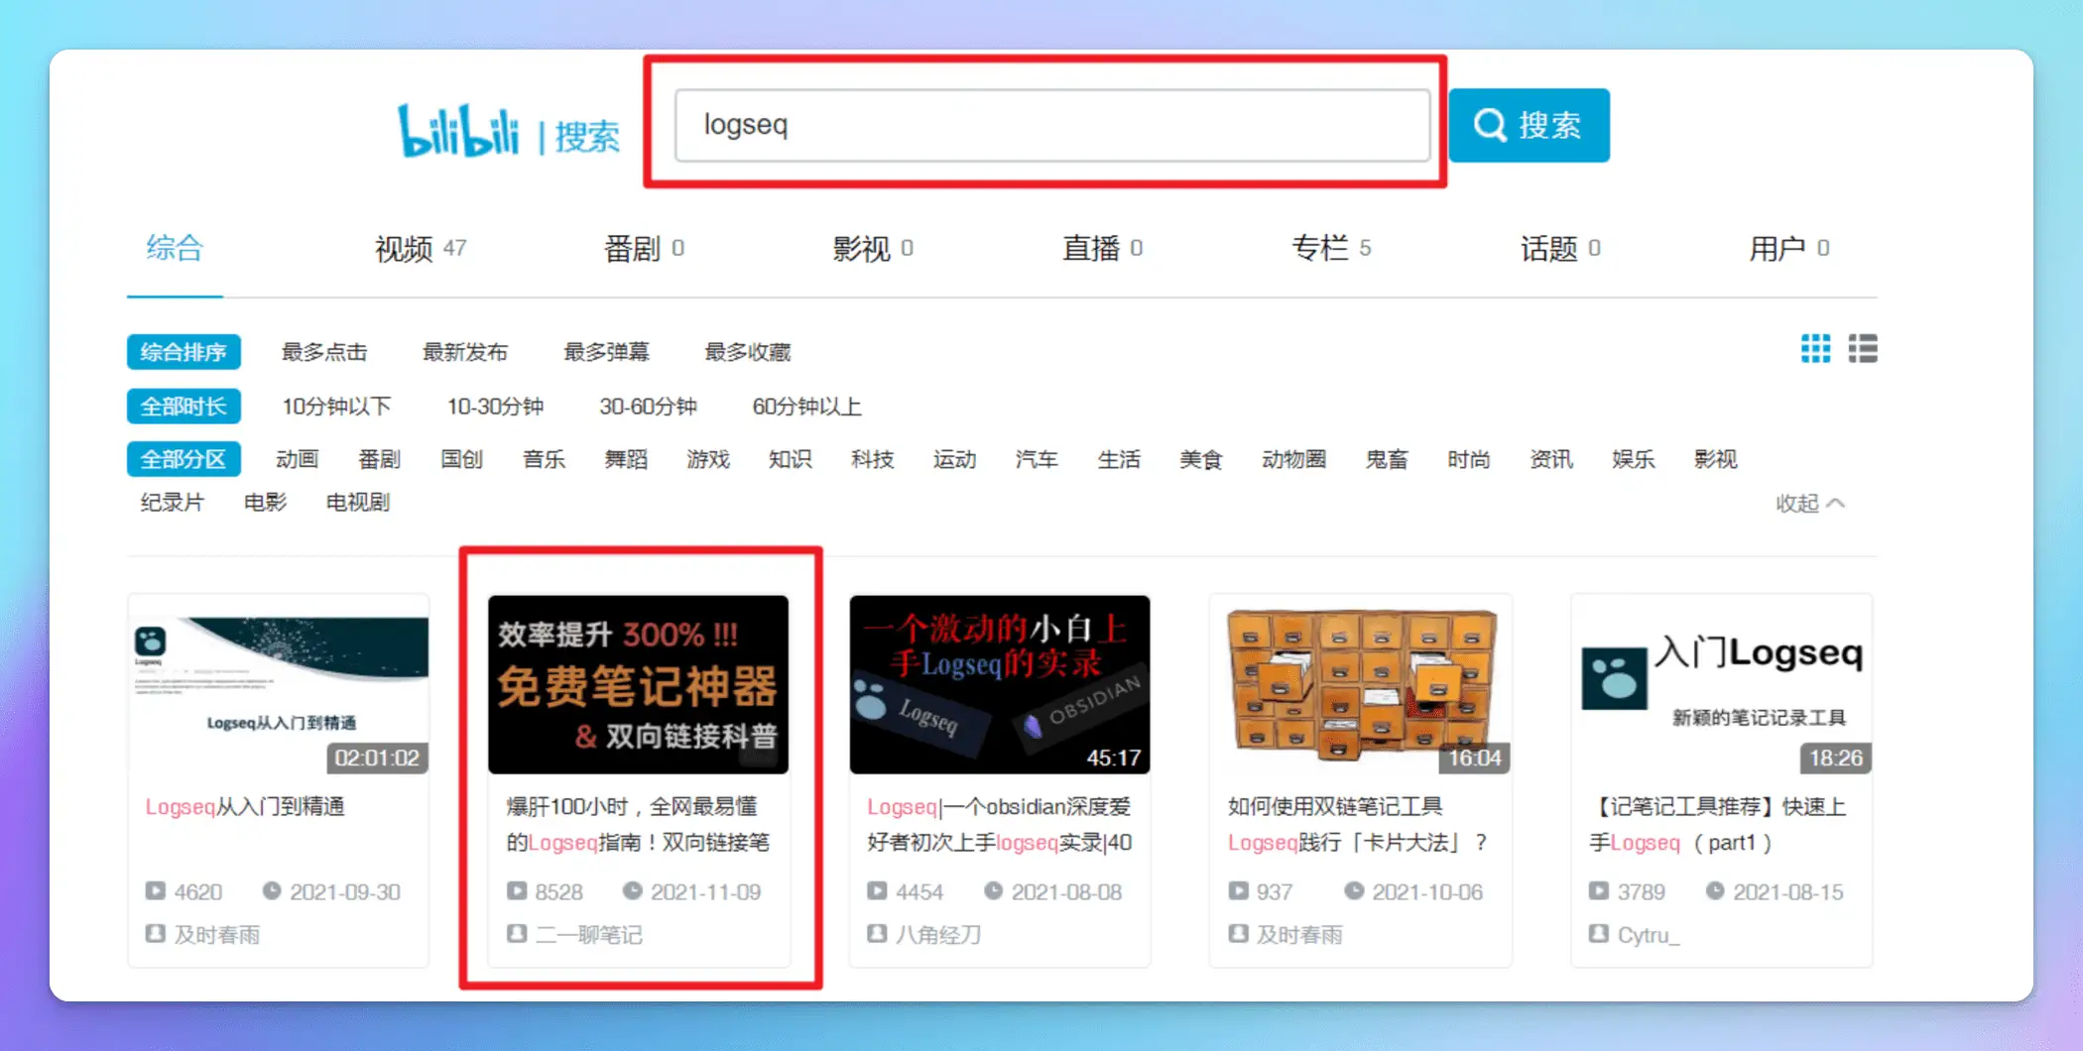Open 入门Logseq video thumbnail

1722,685
